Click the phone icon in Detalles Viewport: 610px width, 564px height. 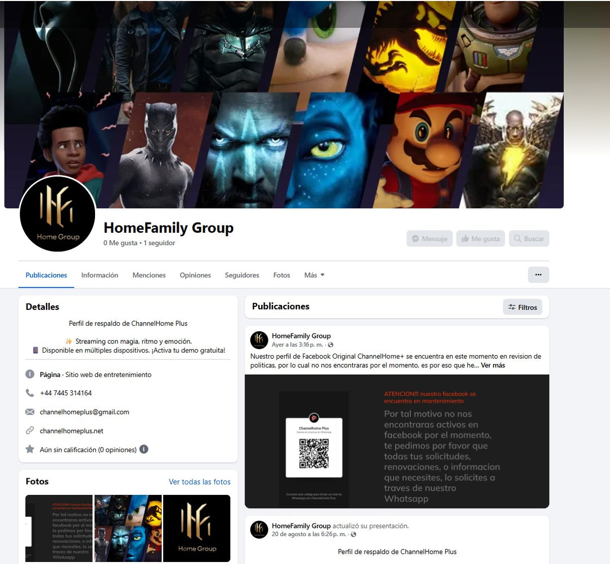tap(30, 393)
